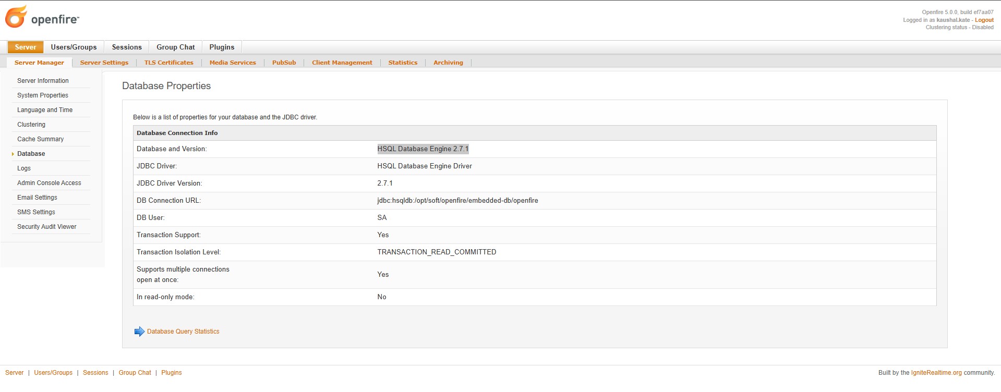Log out via the Logout link
This screenshot has height=392, width=1001.
(x=984, y=20)
